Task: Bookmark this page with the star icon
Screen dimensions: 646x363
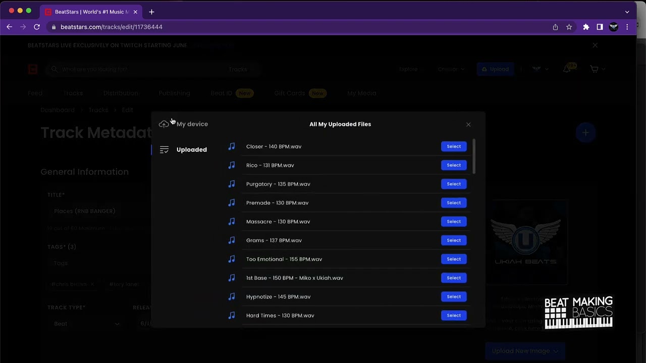Action: (x=569, y=27)
